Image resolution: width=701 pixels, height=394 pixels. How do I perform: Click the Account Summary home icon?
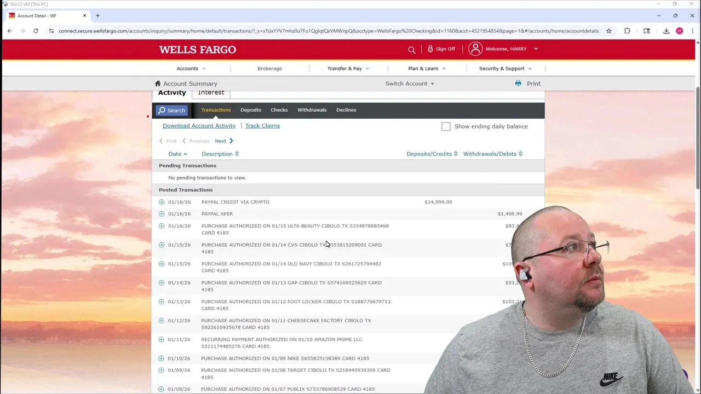click(158, 83)
